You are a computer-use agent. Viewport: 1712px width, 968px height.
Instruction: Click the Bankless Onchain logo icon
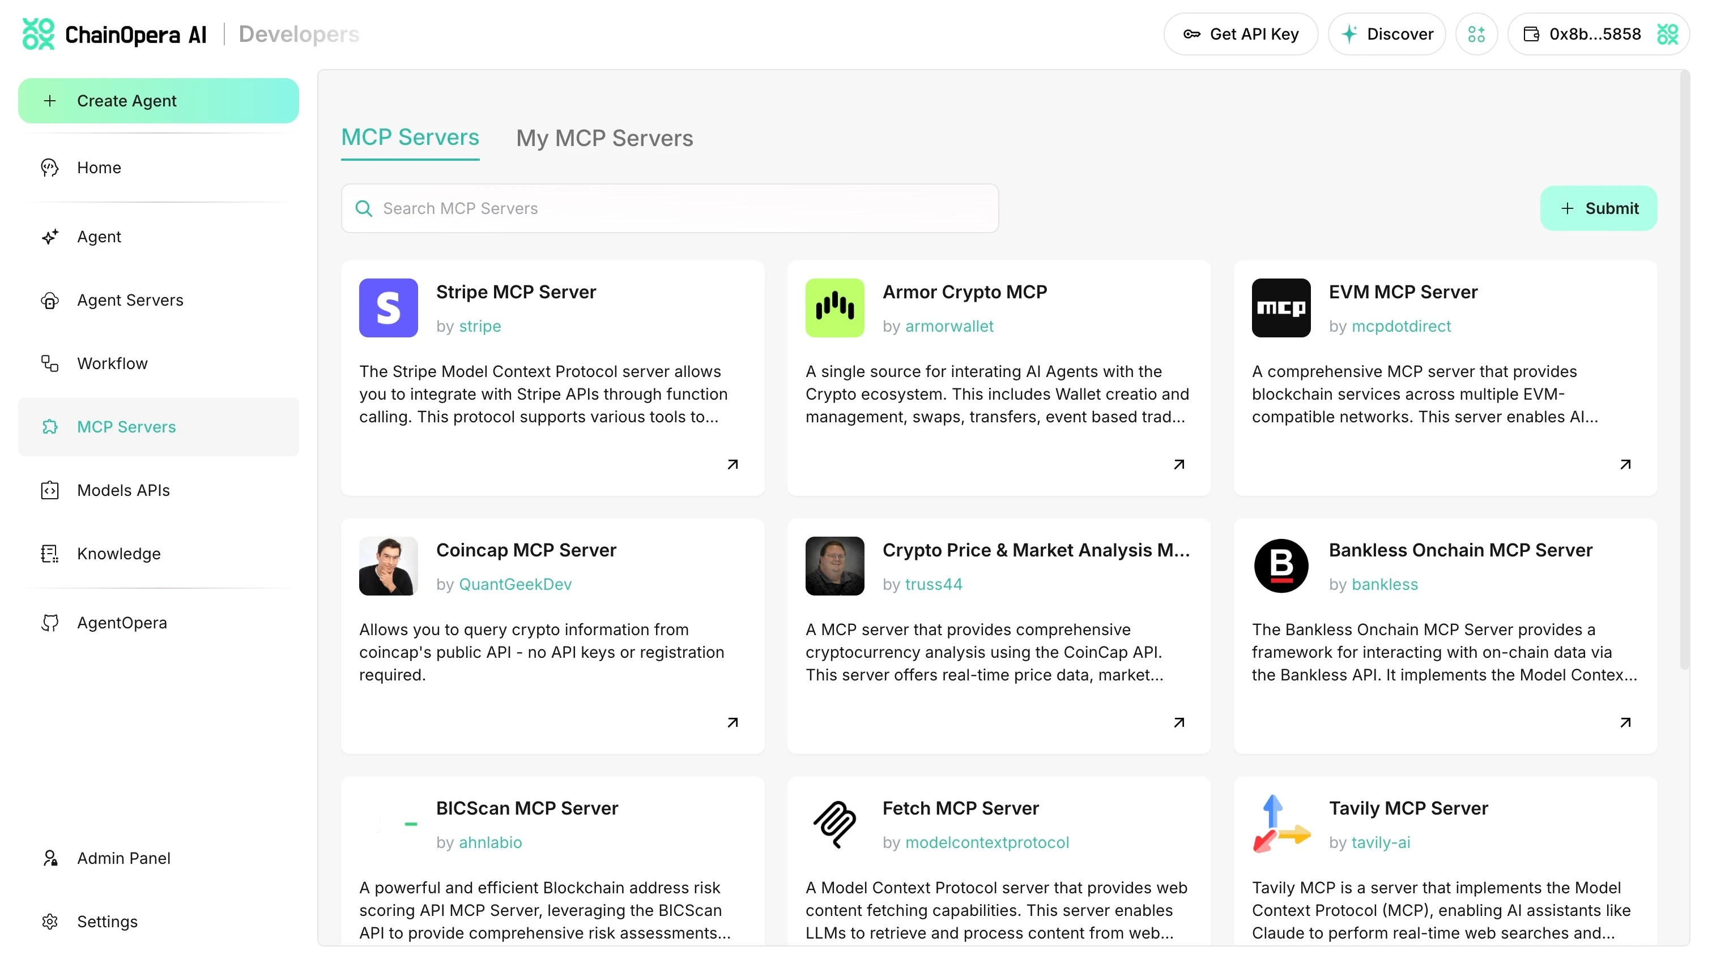click(1280, 566)
